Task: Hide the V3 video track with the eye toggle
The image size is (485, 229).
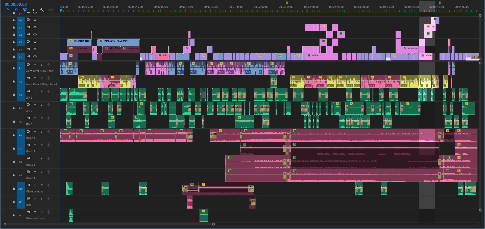Action: [x=35, y=42]
